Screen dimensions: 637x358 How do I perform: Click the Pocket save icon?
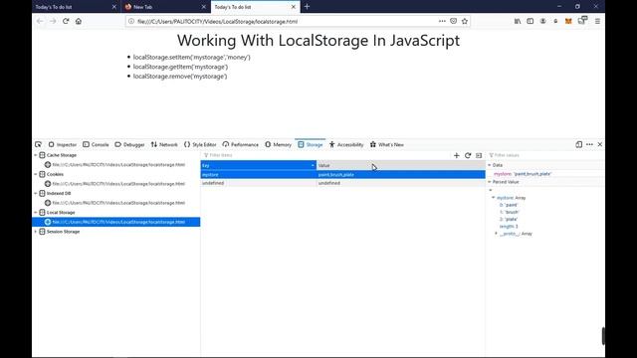[x=454, y=21]
